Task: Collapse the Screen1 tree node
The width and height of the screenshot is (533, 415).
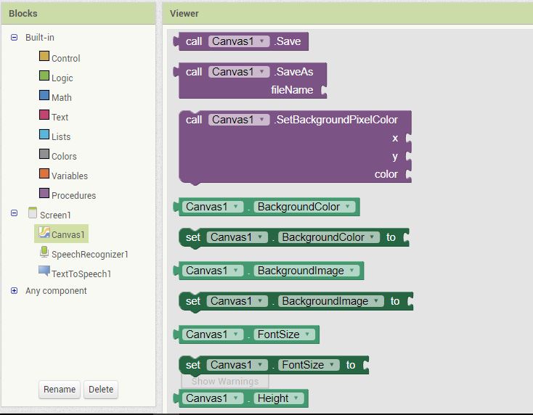Action: pyautogui.click(x=14, y=213)
